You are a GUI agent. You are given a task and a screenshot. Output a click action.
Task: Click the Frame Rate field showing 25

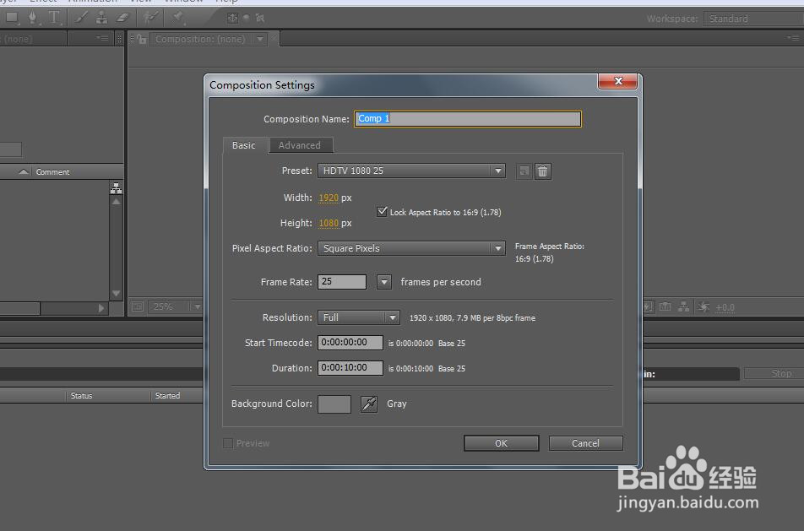pos(342,282)
